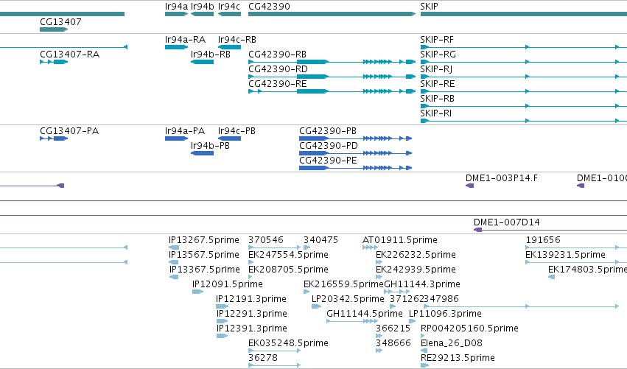Select protein CG42390-PD

(355, 153)
